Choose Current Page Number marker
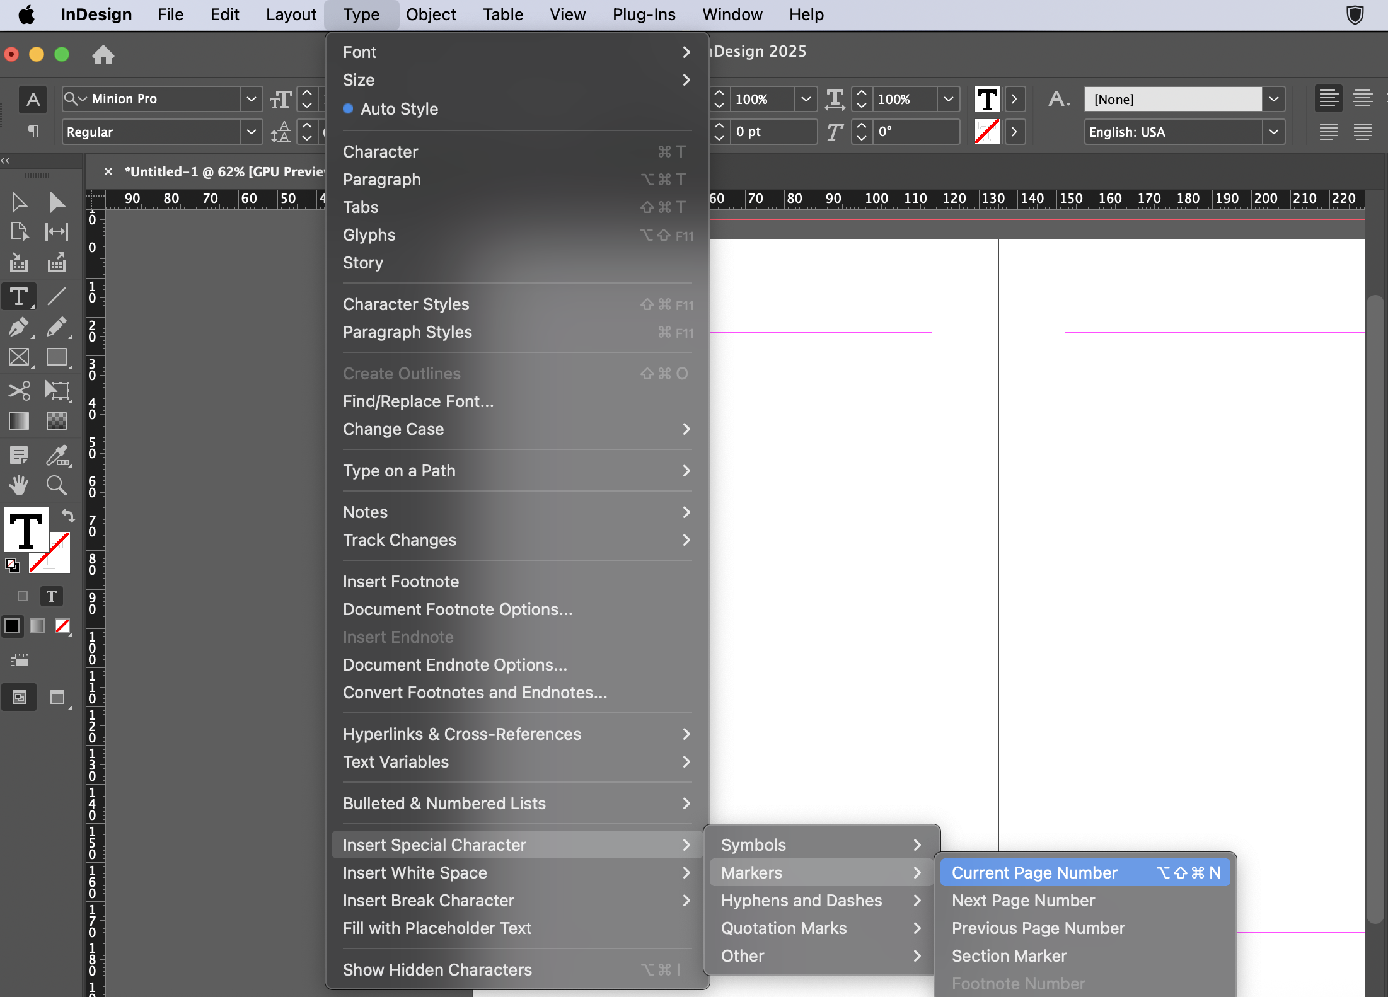 coord(1085,873)
